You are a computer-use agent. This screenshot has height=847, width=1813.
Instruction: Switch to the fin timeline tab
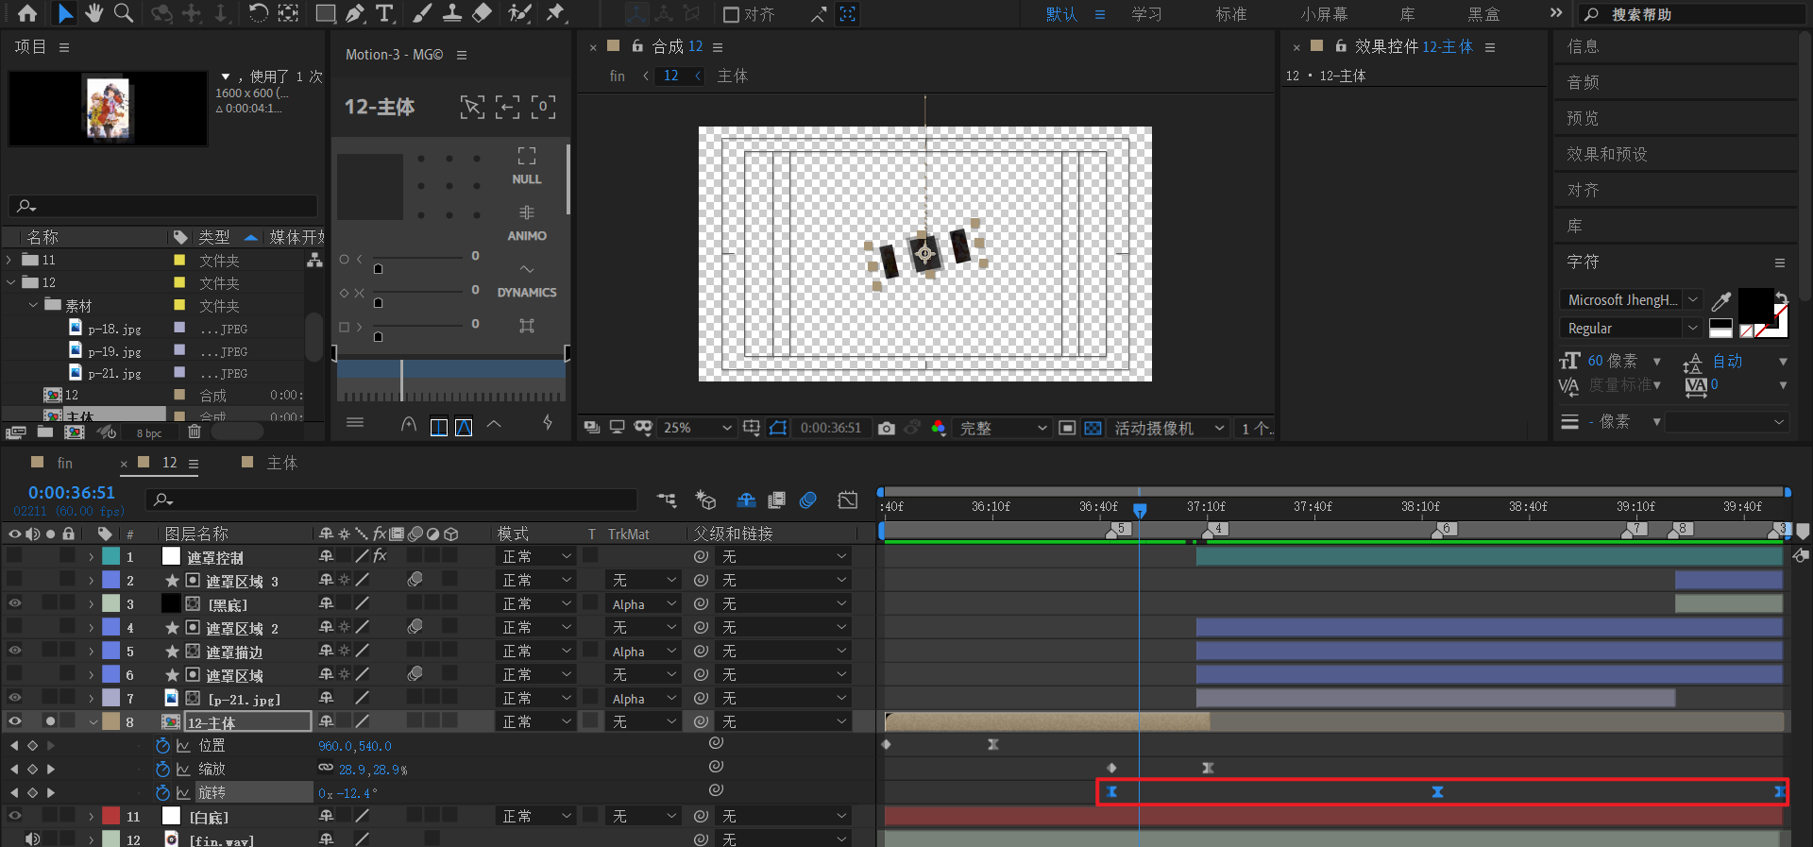pyautogui.click(x=64, y=463)
